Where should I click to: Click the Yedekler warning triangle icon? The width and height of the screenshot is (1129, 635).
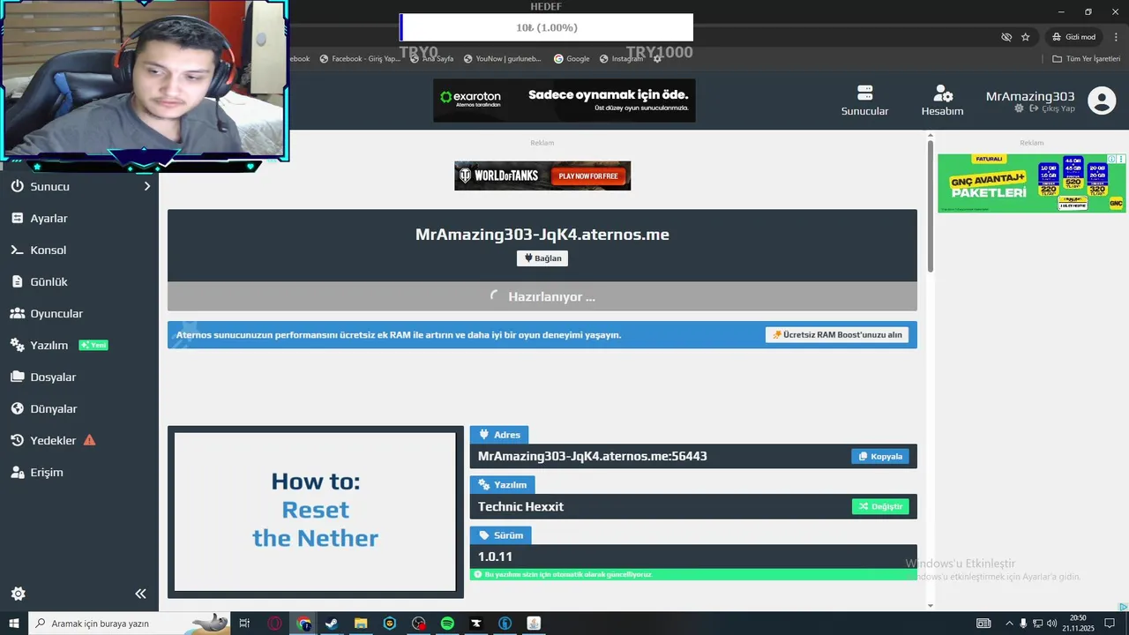point(89,440)
